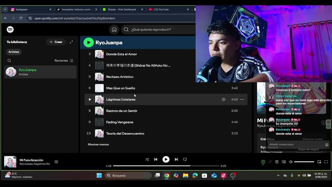
Task: Skip to the previous track
Action: (x=156, y=159)
